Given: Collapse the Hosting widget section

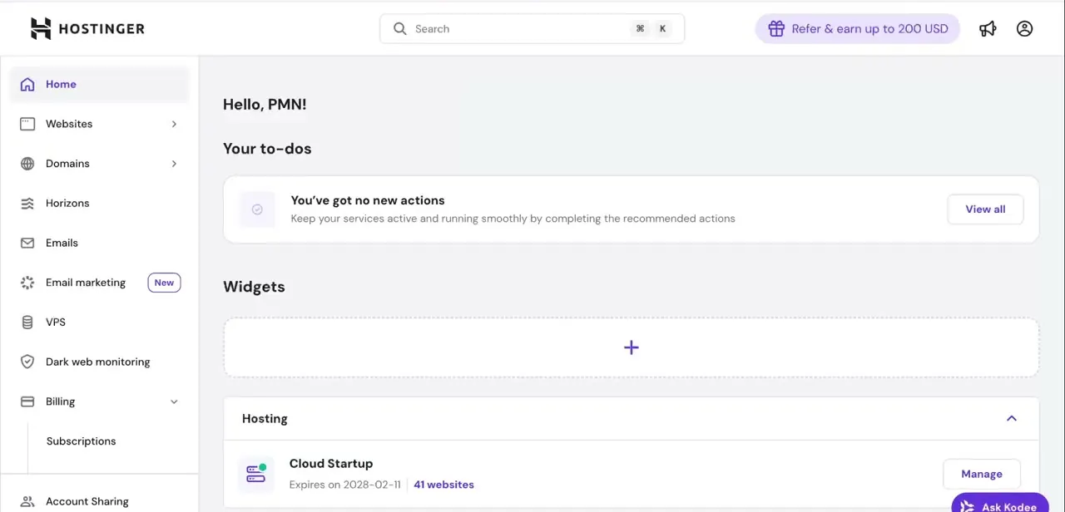Looking at the screenshot, I should 1012,418.
